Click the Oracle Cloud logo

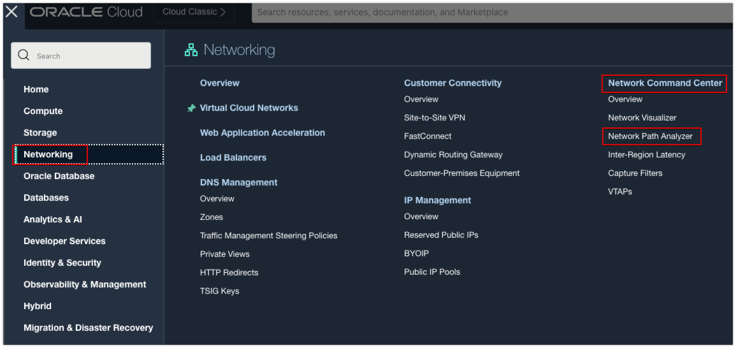click(86, 12)
